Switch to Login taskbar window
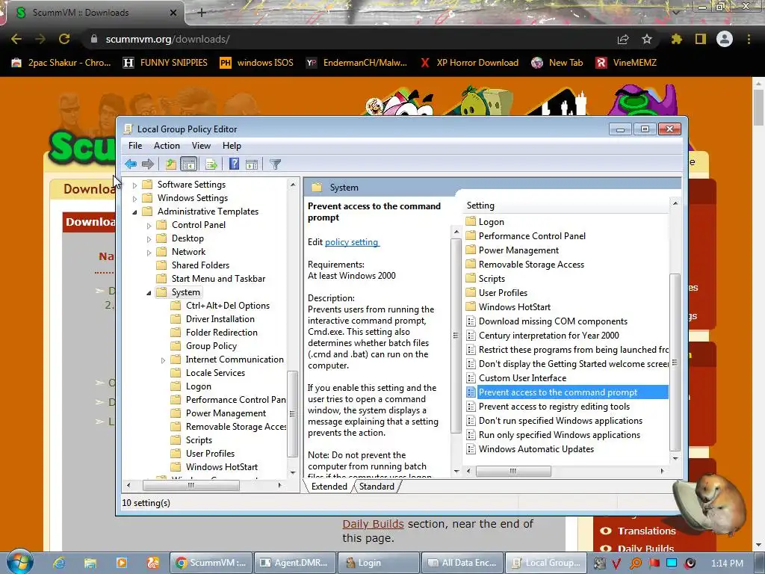This screenshot has width=765, height=574. click(x=379, y=563)
